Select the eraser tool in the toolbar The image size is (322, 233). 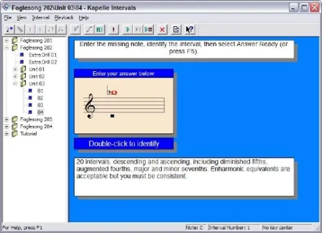20,30
